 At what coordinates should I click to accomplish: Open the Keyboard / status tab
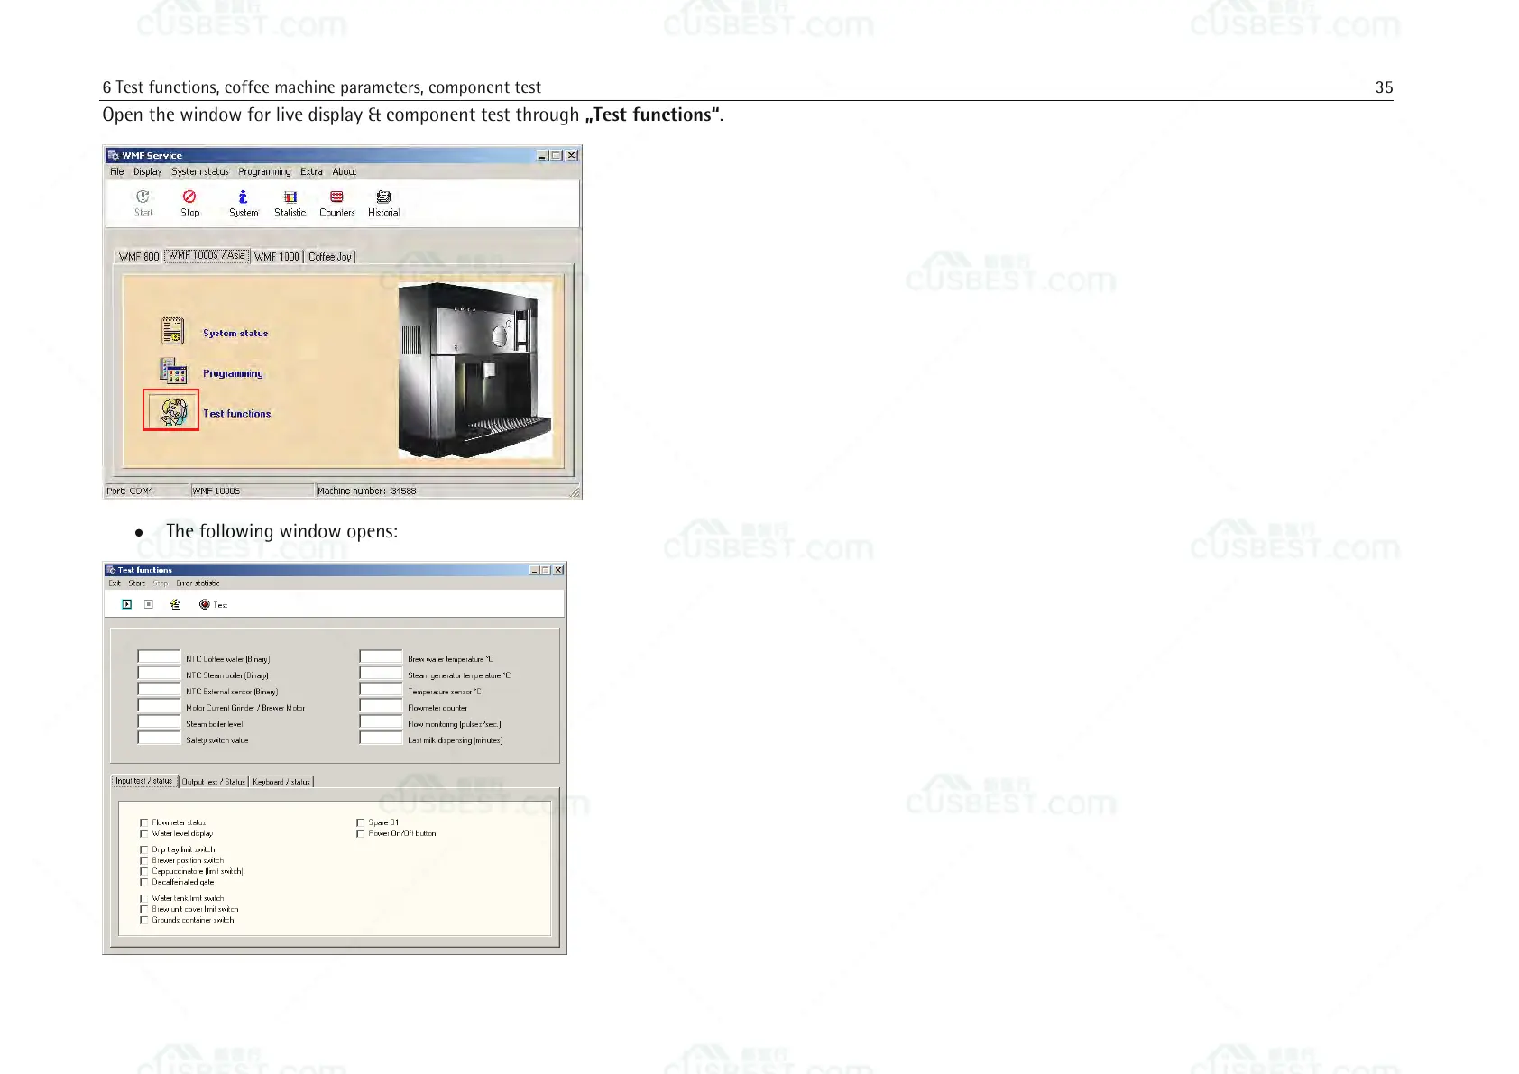281,782
